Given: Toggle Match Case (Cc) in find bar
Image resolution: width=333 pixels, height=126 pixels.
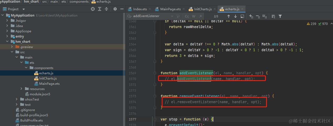Looking at the screenshot, I should pos(187,16).
